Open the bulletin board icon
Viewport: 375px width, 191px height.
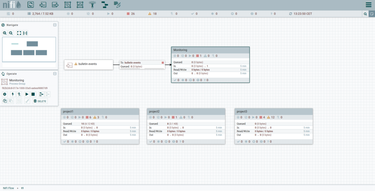(x=372, y=14)
